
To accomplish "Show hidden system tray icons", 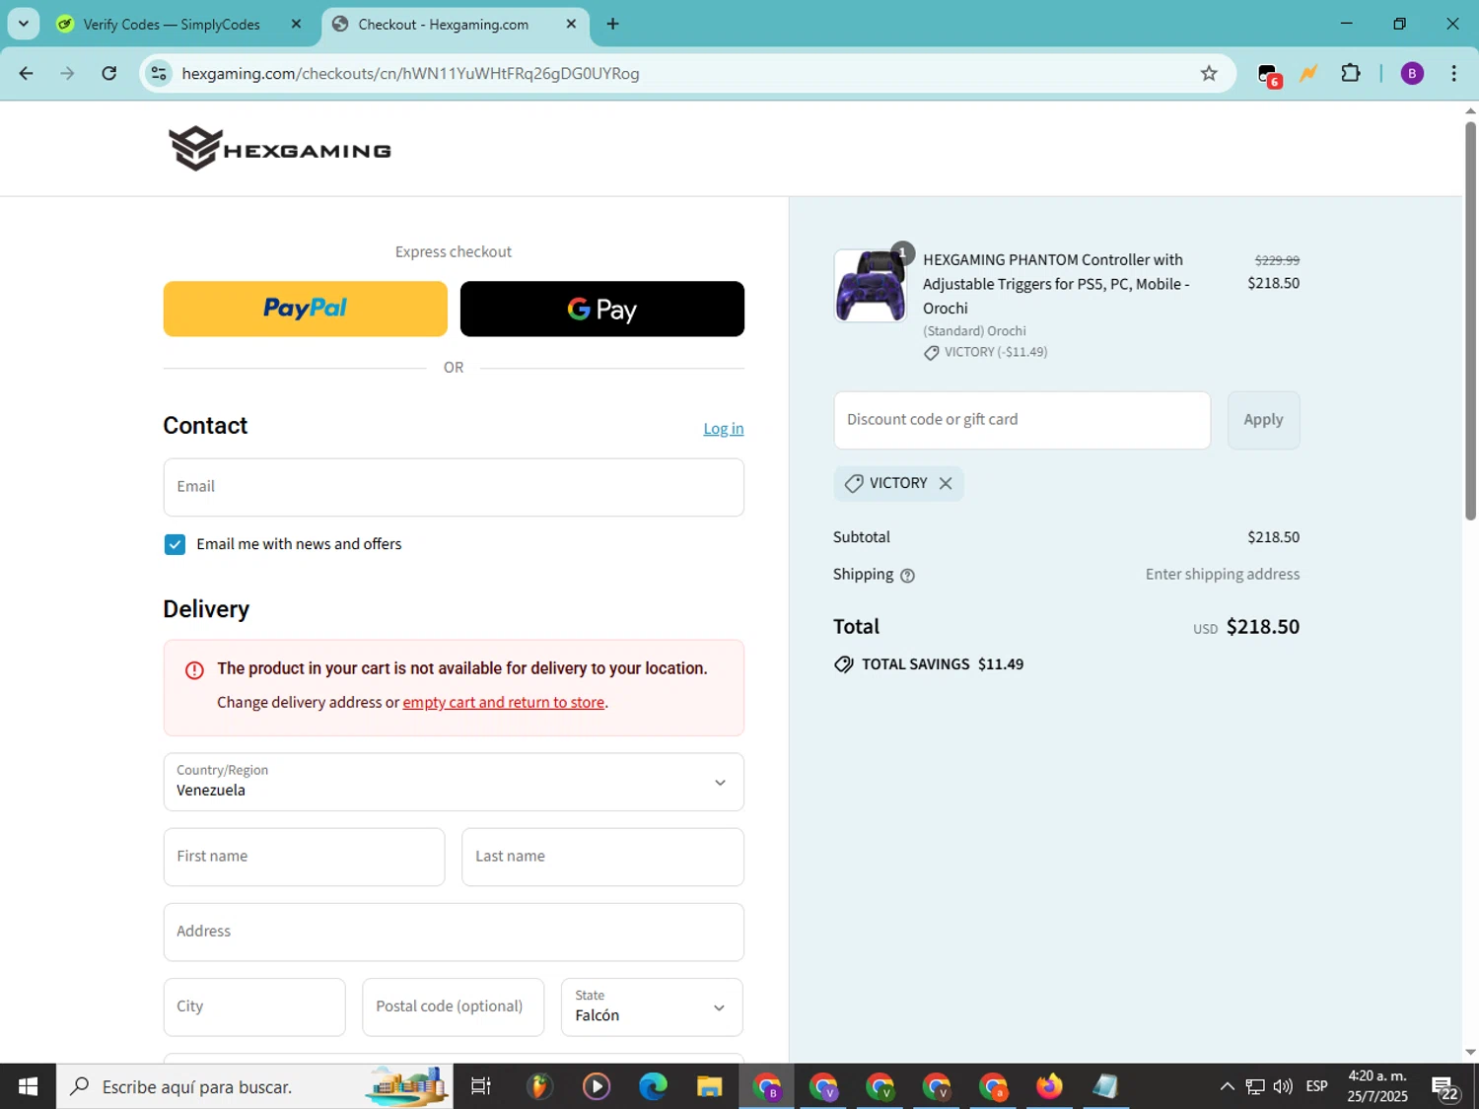I will point(1227,1086).
